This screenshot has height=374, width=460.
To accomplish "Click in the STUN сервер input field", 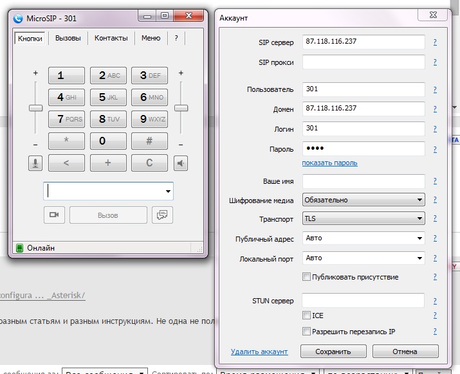I will click(363, 301).
